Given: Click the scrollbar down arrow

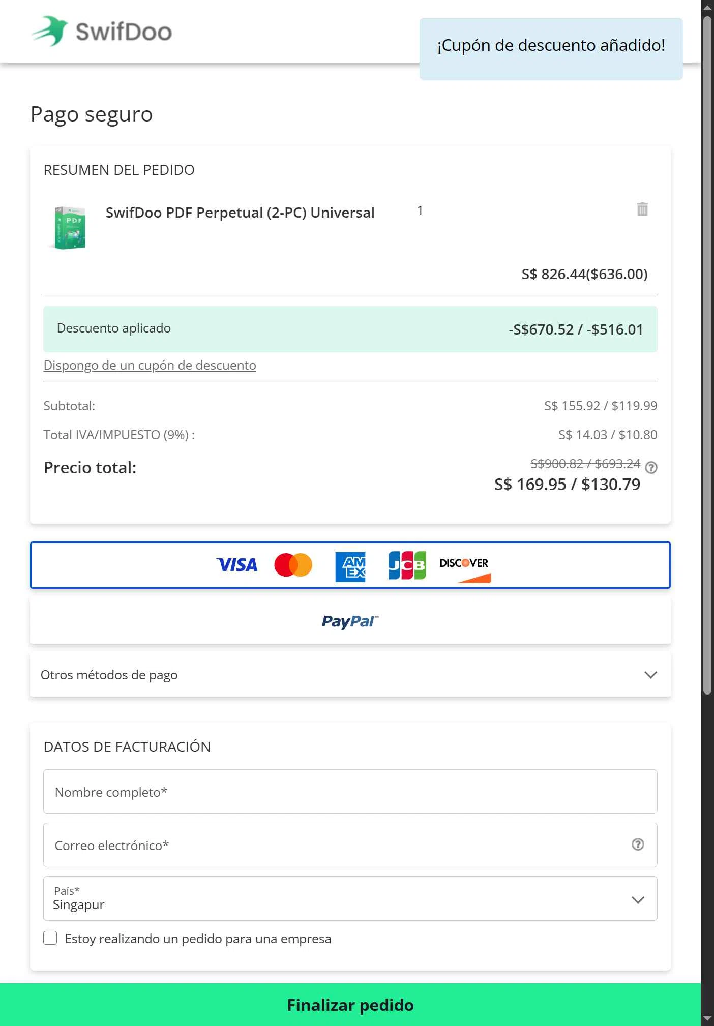Looking at the screenshot, I should [x=707, y=1019].
